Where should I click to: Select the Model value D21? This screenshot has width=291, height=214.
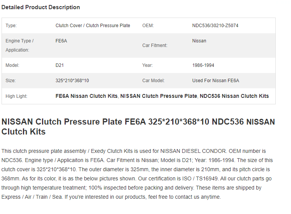coord(60,65)
